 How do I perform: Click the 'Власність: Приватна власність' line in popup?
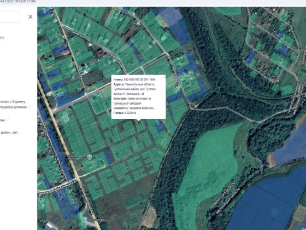coord(133,108)
